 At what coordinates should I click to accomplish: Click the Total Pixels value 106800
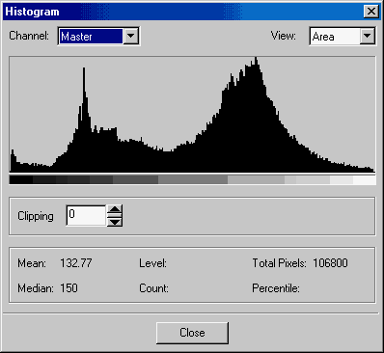[x=330, y=263]
